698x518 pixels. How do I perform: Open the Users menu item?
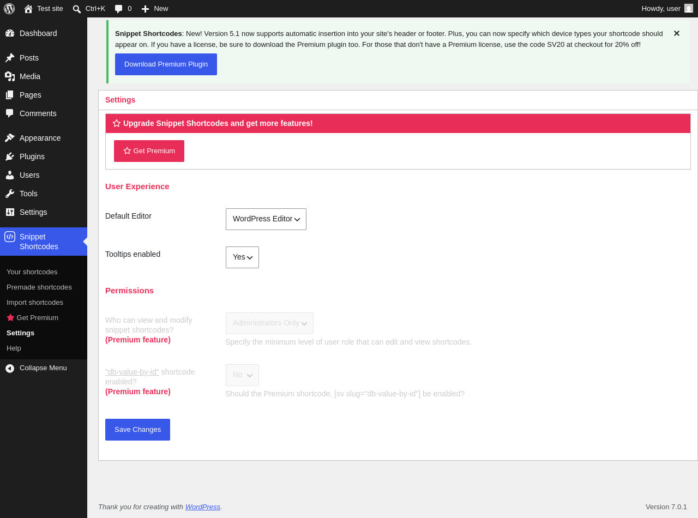(x=44, y=175)
